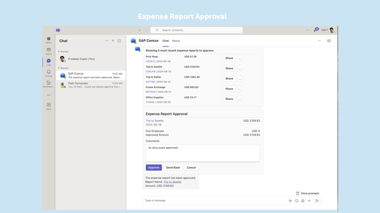Viewport: 380px width, 213px height.
Task: Open more options for Office Supplies report
Action: (x=240, y=99)
